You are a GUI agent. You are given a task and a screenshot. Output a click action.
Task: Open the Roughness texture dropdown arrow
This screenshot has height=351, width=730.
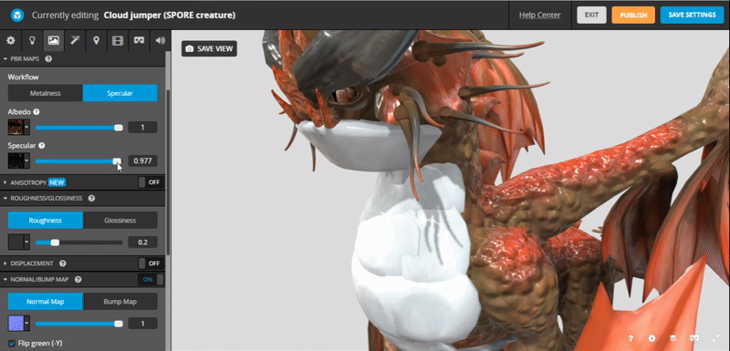(x=26, y=243)
